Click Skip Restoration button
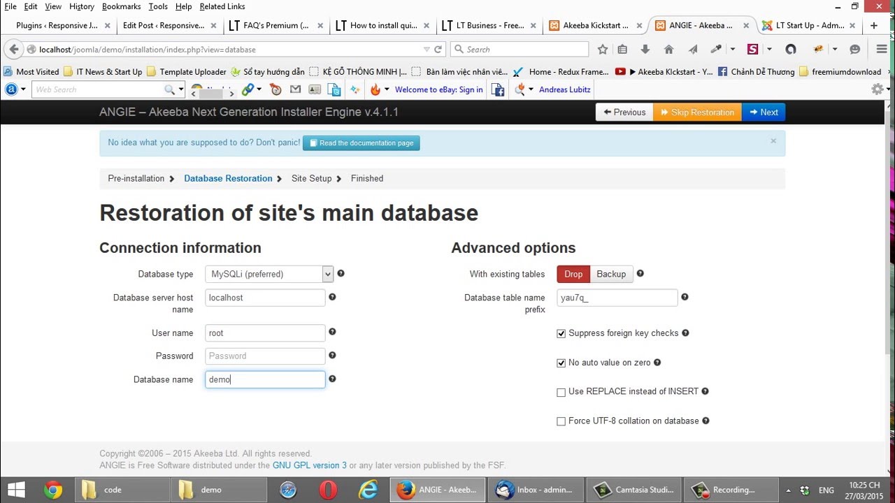895x503 pixels. coord(697,112)
